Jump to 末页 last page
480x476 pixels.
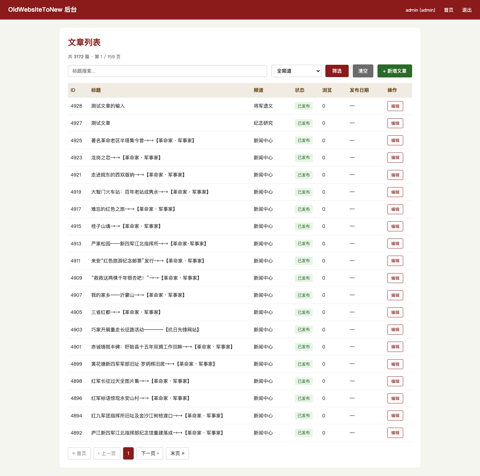pos(177,453)
